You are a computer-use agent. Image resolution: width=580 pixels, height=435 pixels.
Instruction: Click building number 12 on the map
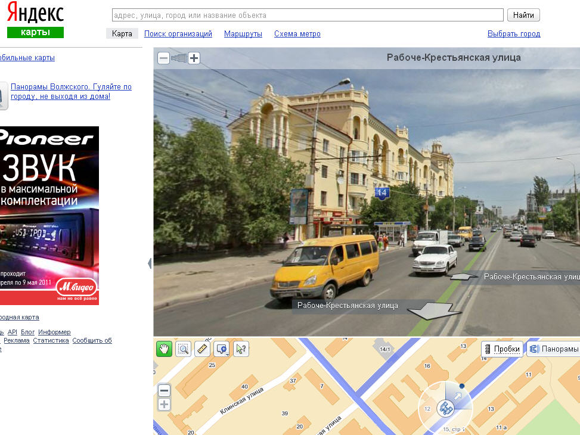point(427,409)
